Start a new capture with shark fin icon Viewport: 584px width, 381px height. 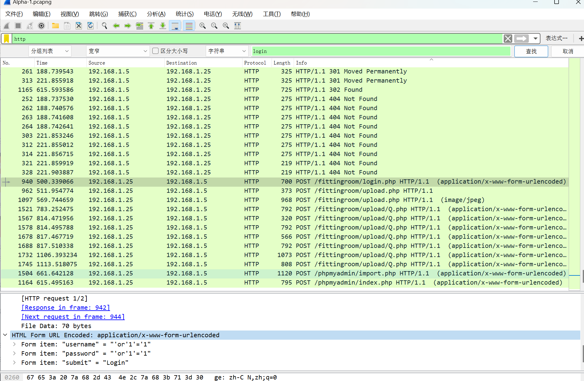point(7,26)
